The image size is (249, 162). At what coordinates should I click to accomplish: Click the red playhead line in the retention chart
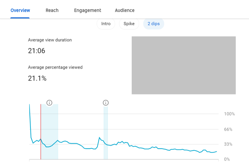[41, 132]
